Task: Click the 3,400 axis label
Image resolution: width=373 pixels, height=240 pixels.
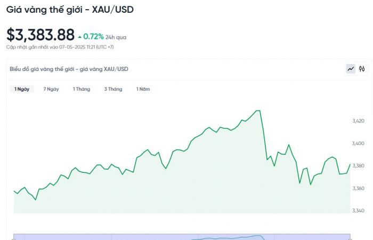Action: [358, 143]
